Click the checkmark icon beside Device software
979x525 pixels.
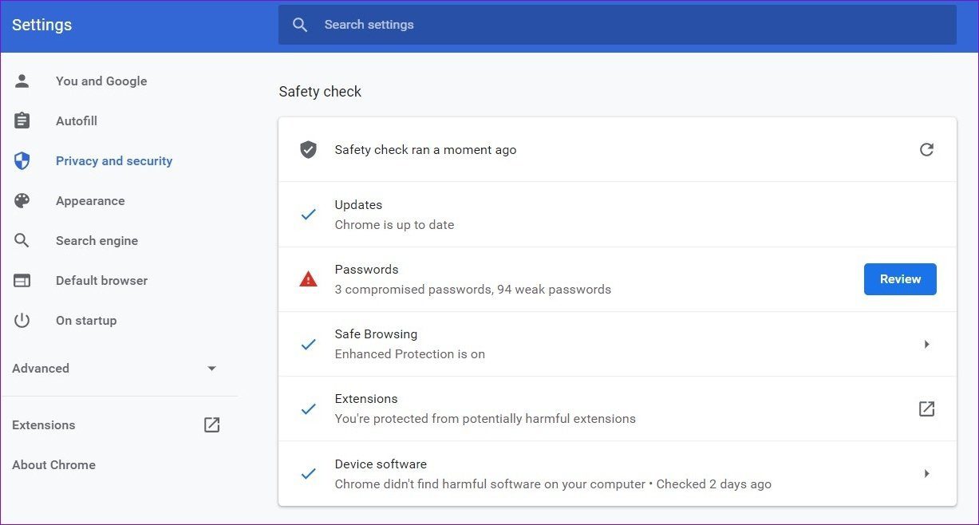(308, 474)
